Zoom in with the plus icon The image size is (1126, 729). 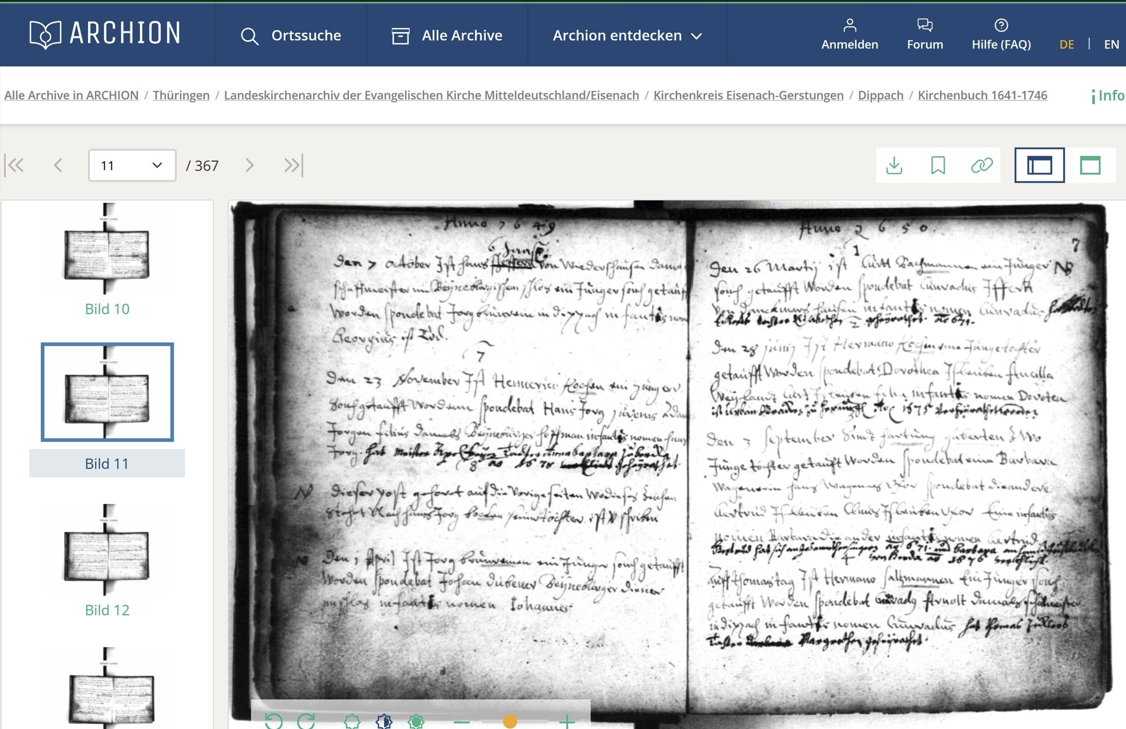point(566,722)
